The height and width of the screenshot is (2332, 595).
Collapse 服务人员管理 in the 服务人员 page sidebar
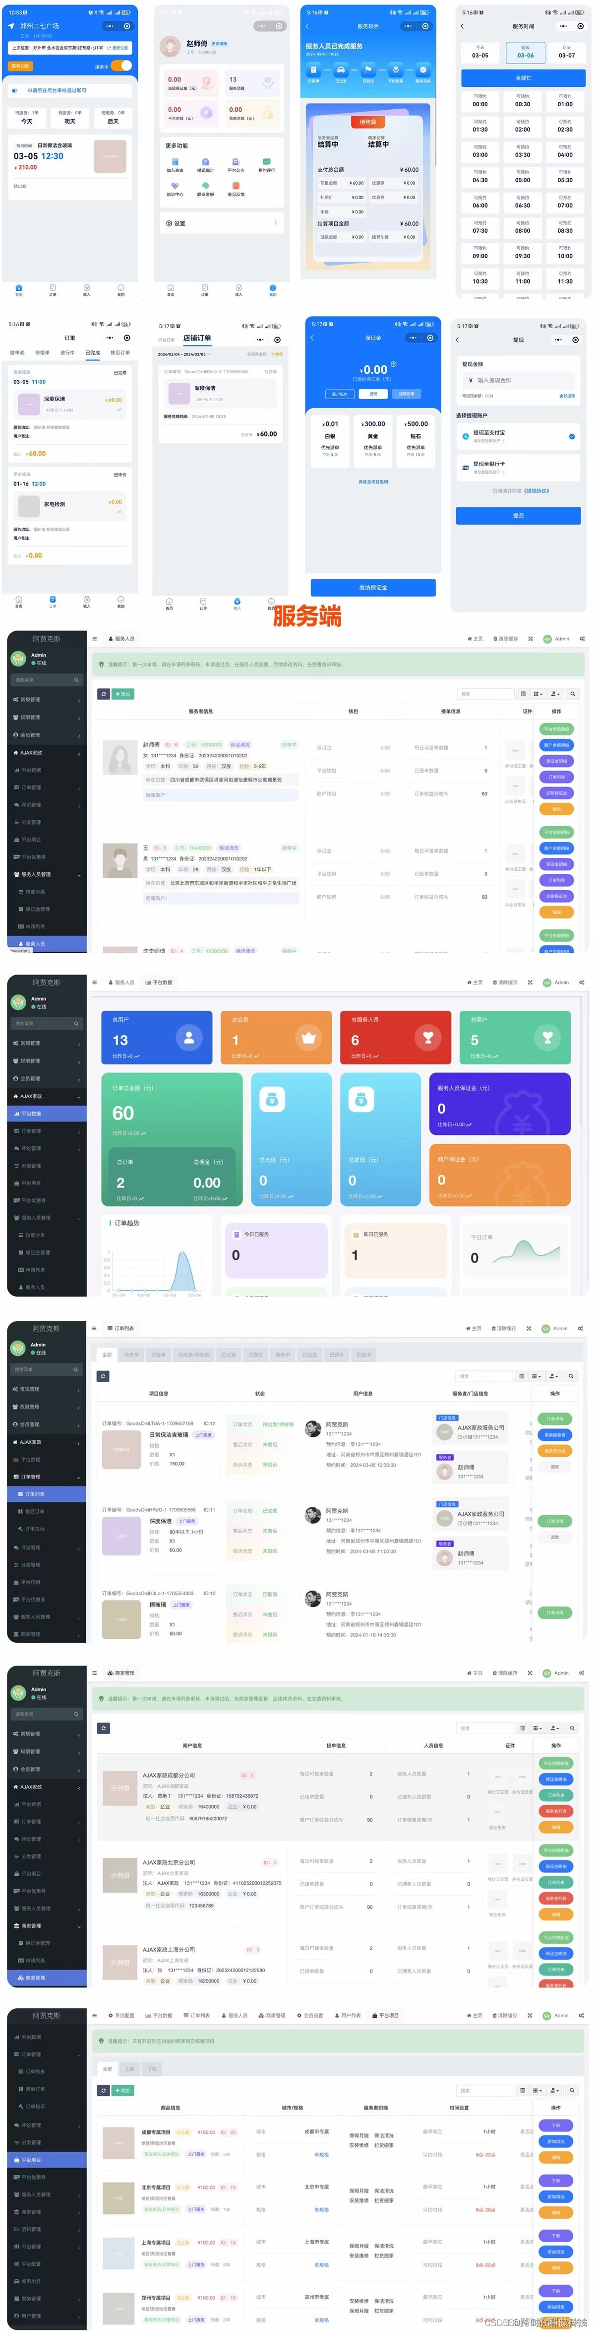47,874
